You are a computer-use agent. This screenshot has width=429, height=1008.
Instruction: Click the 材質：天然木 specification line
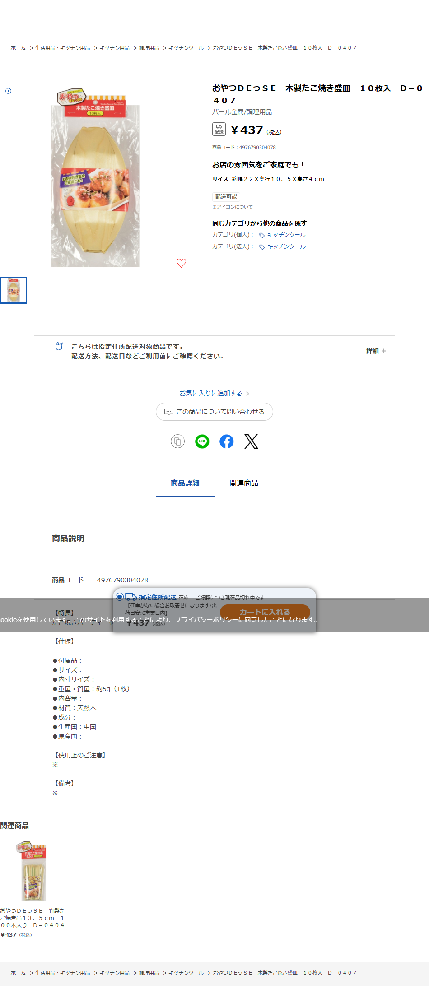(75, 708)
